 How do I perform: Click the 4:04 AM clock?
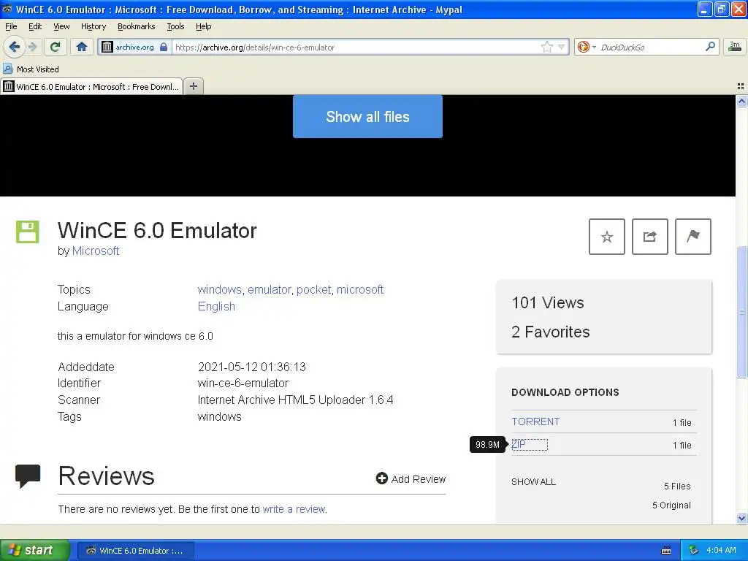(x=721, y=551)
